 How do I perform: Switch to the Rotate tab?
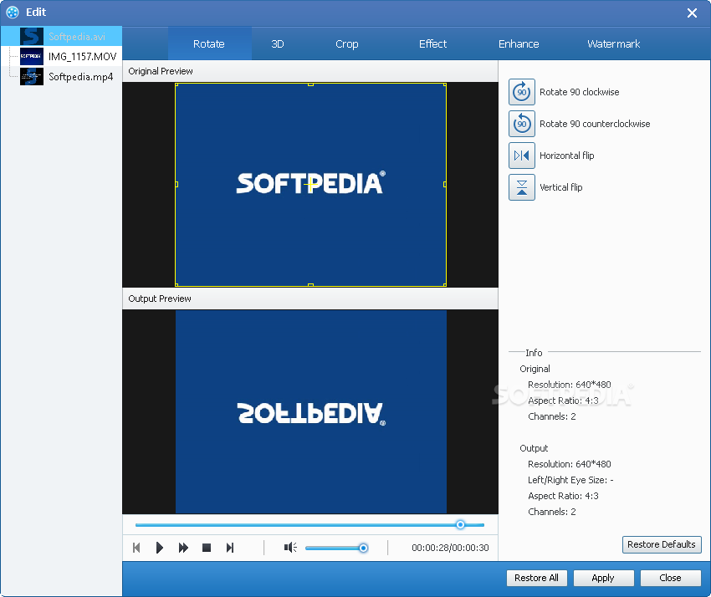tap(209, 44)
